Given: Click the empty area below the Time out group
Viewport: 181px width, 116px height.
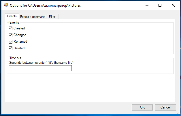Looking at the screenshot, I should pos(90,88).
